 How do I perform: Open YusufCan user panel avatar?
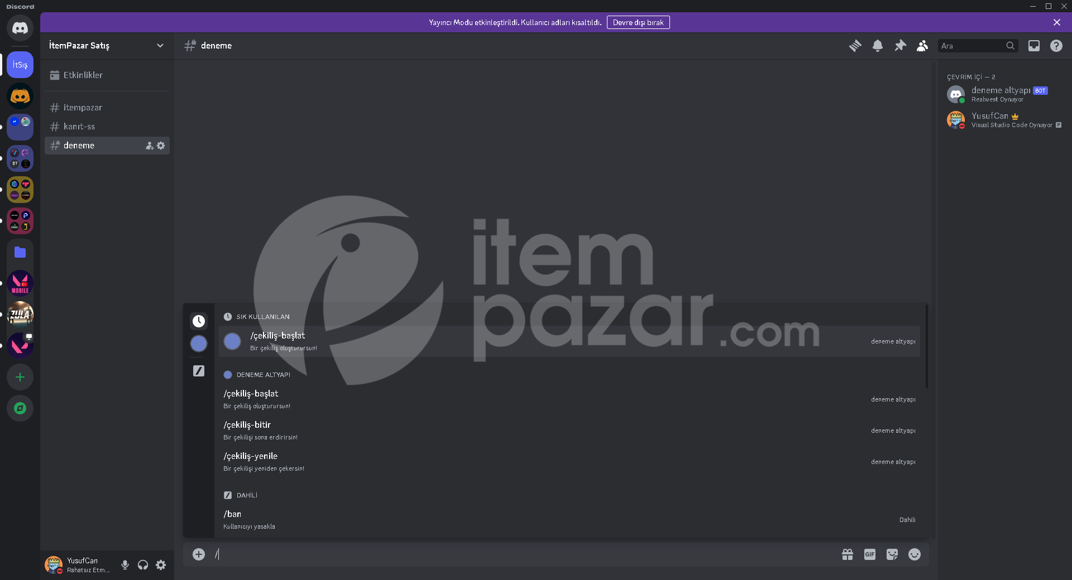tap(54, 565)
